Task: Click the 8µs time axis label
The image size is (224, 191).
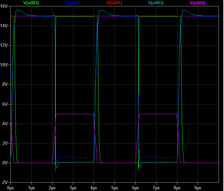Action: pyautogui.click(x=177, y=188)
